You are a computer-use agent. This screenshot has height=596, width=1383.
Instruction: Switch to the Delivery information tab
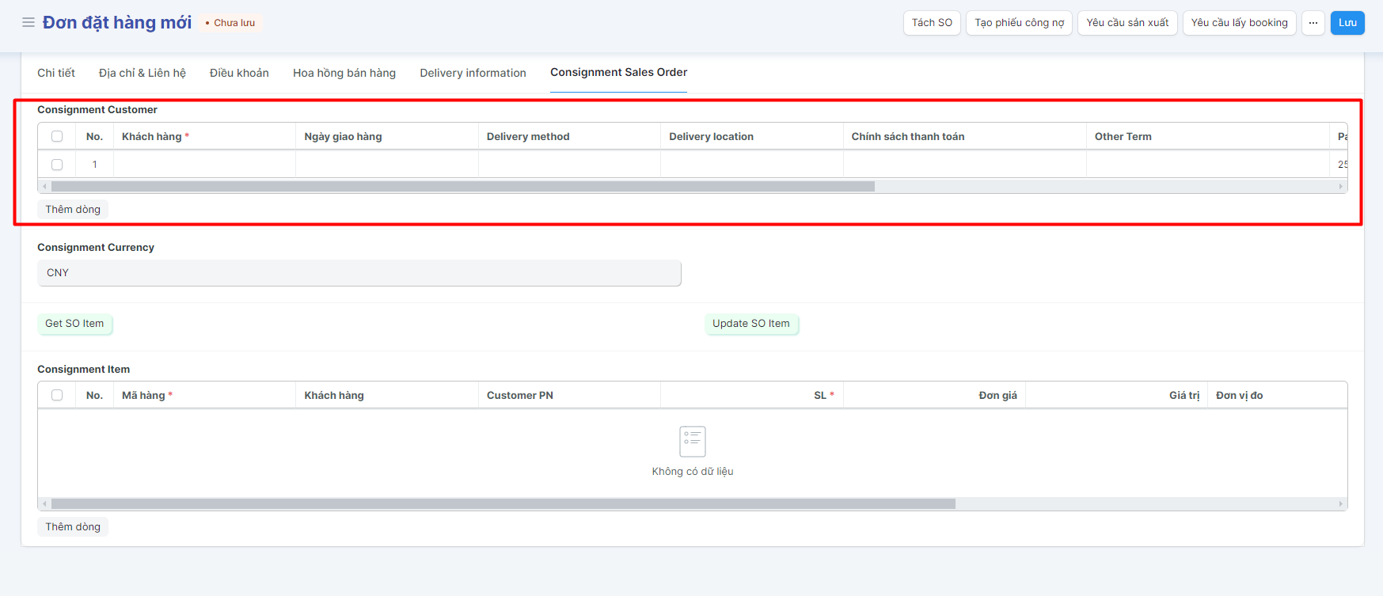473,73
